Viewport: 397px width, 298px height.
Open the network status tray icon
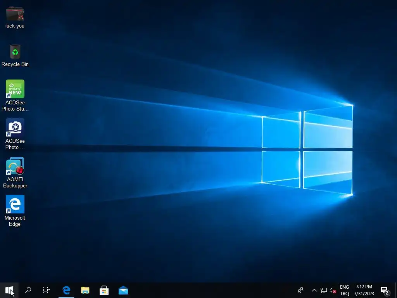tap(324, 290)
